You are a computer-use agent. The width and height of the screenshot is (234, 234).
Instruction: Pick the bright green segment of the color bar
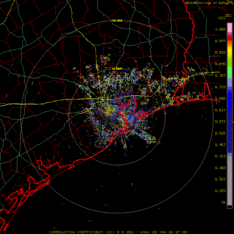(230, 71)
